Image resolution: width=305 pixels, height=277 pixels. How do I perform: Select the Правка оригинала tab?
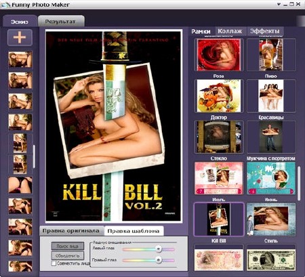[71, 231]
